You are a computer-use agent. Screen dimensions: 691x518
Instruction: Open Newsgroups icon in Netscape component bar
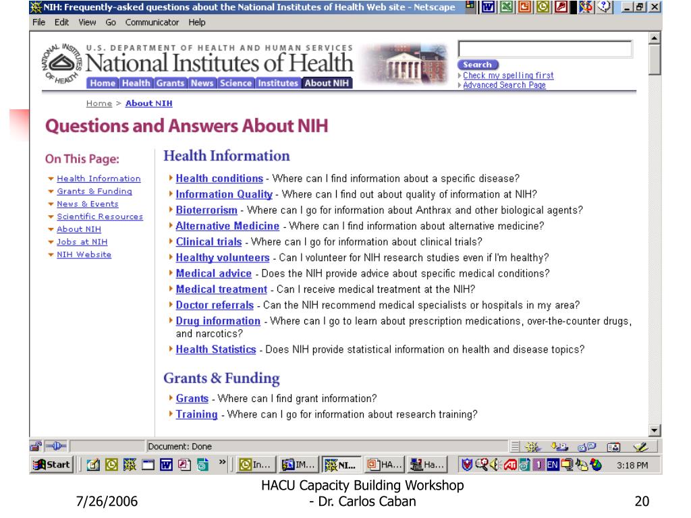pyautogui.click(x=586, y=447)
